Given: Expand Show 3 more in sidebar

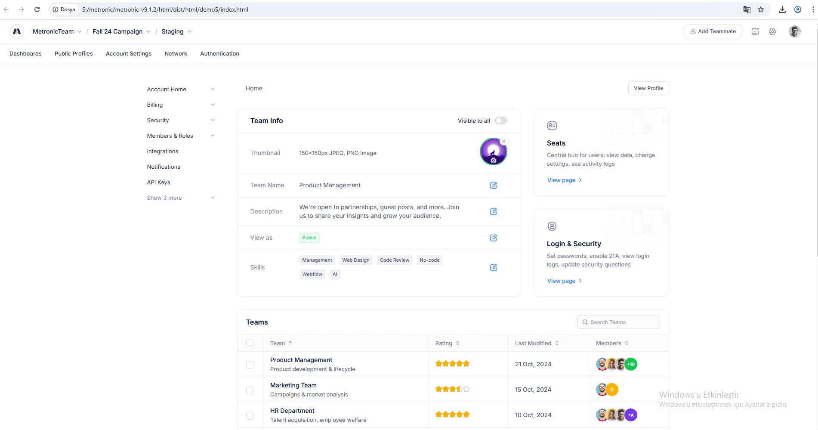Looking at the screenshot, I should (181, 198).
